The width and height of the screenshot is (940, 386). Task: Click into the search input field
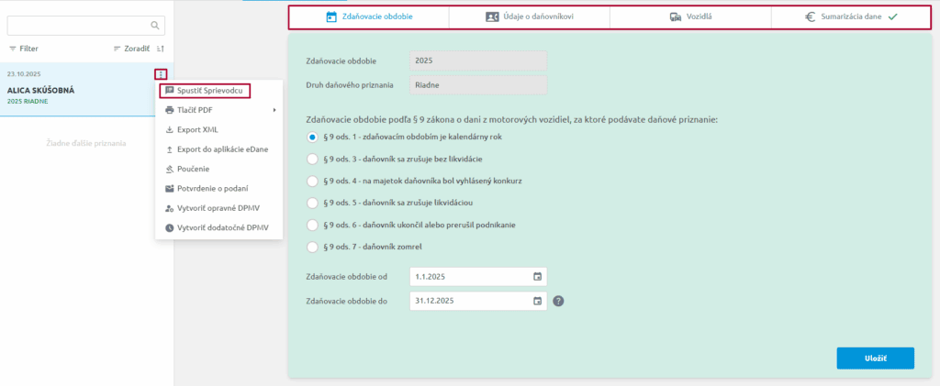(x=78, y=26)
